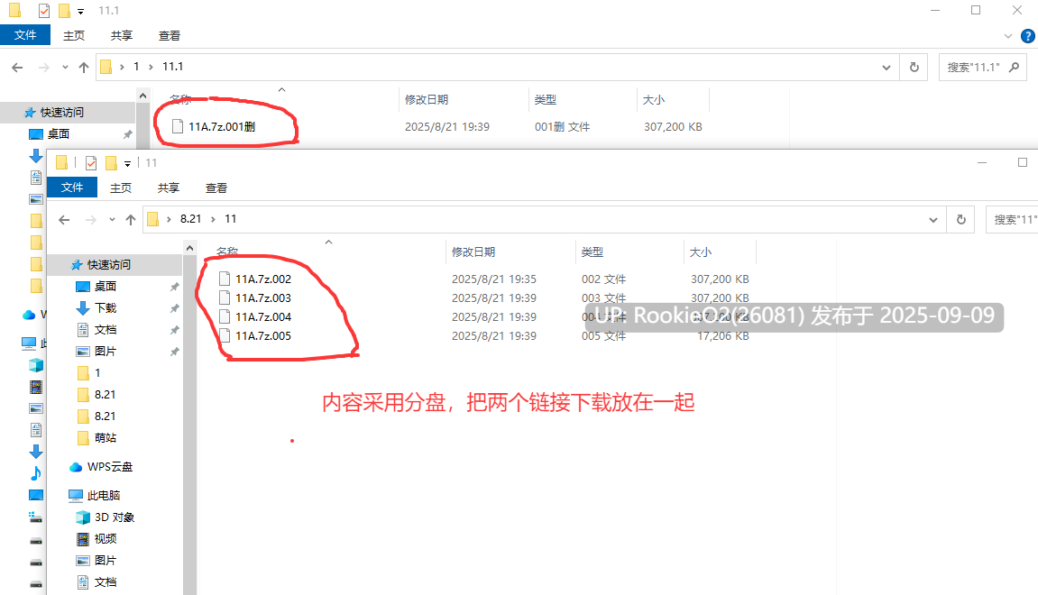This screenshot has height=595, width=1038.
Task: Open quick access toolbar dropdown in 11.1 window
Action: tap(81, 11)
